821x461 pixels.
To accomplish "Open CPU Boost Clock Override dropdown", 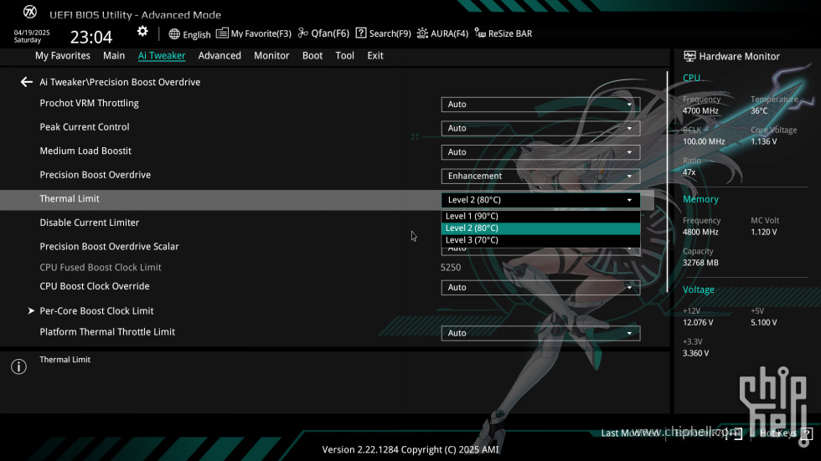I will (540, 288).
